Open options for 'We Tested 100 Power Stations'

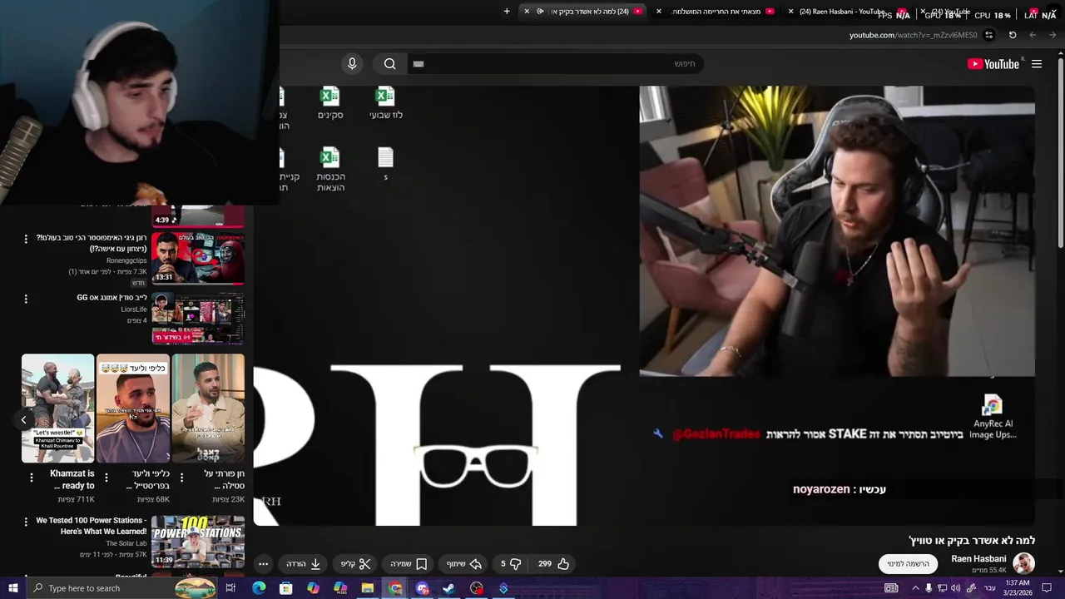26,522
